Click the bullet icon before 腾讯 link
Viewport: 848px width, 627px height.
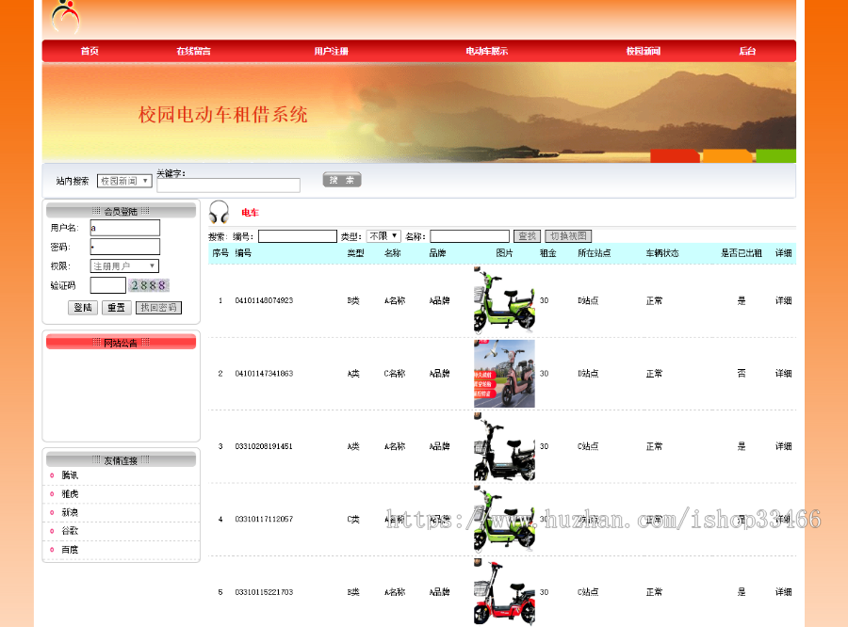[51, 474]
